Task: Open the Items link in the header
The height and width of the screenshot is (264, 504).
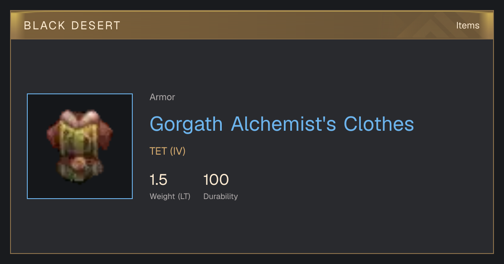Action: pyautogui.click(x=467, y=25)
